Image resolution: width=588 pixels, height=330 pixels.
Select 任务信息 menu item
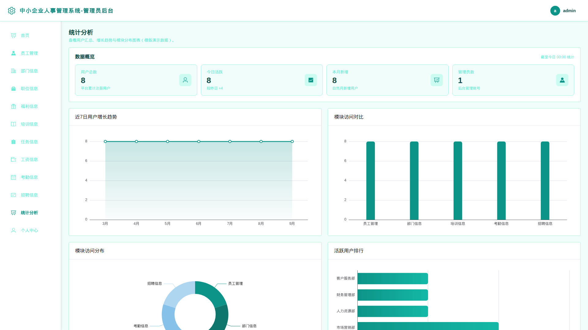(x=31, y=142)
